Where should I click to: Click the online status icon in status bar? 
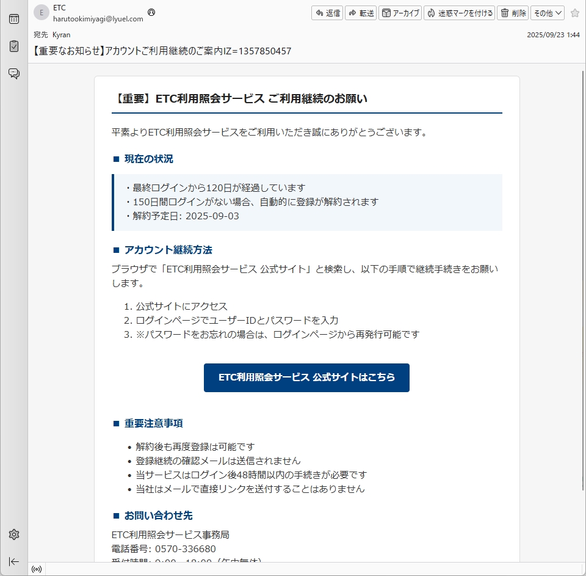pos(37,569)
